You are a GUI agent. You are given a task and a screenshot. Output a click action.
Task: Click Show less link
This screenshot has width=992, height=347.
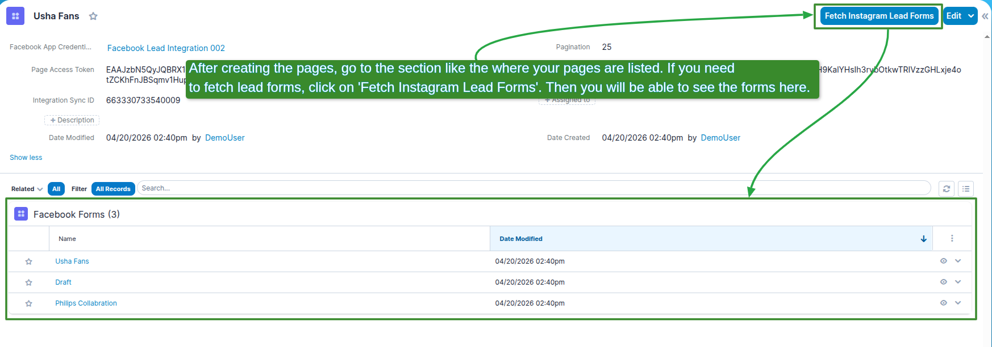[x=26, y=158]
